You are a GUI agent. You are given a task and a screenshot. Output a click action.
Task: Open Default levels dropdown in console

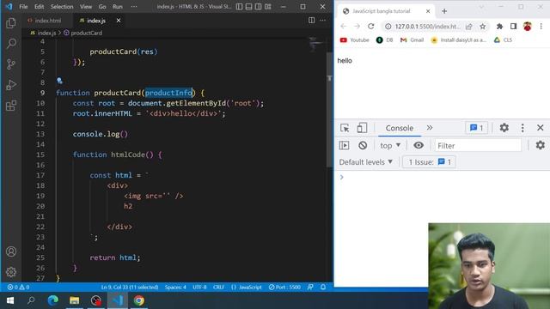(x=366, y=162)
